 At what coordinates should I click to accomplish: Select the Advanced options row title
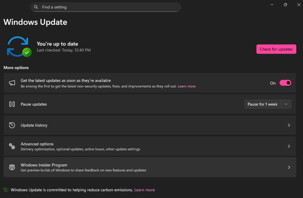click(x=37, y=144)
